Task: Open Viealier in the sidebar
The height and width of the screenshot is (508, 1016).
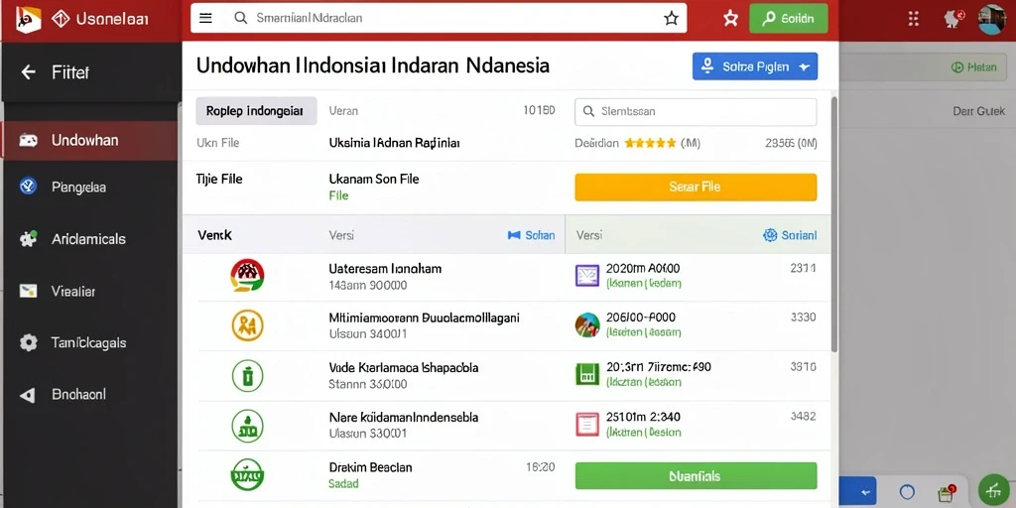Action: point(91,291)
